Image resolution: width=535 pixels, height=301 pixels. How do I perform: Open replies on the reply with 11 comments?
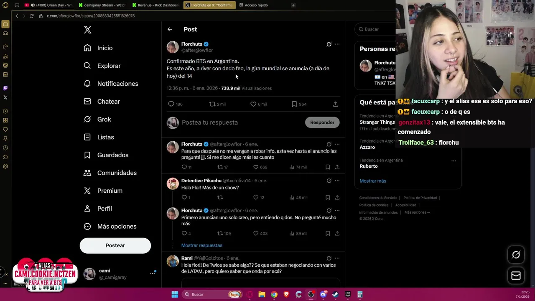pos(184,167)
